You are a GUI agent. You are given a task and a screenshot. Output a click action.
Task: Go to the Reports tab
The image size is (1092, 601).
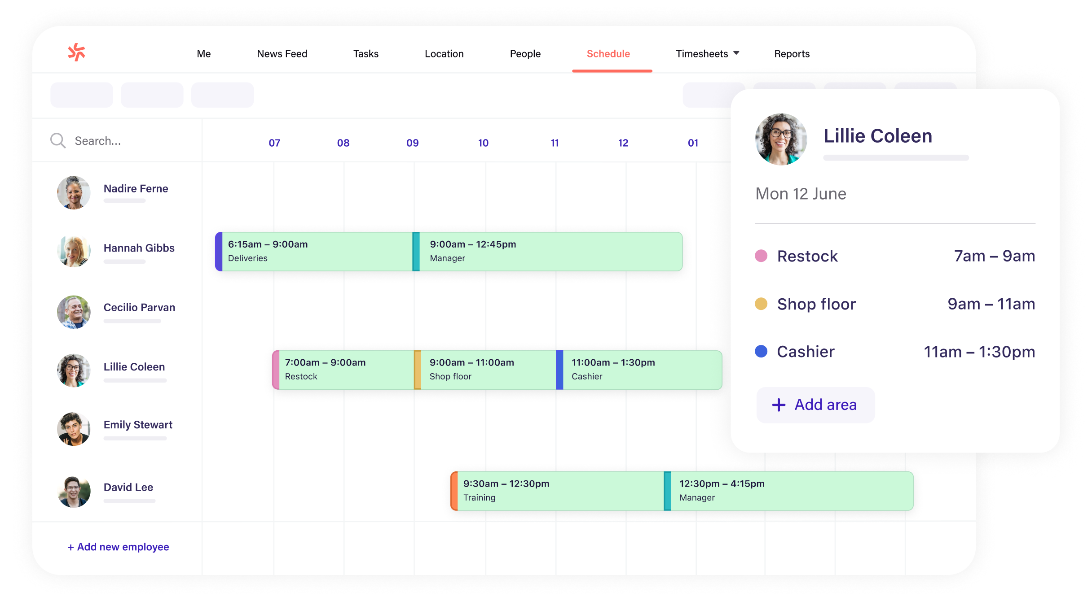click(792, 54)
